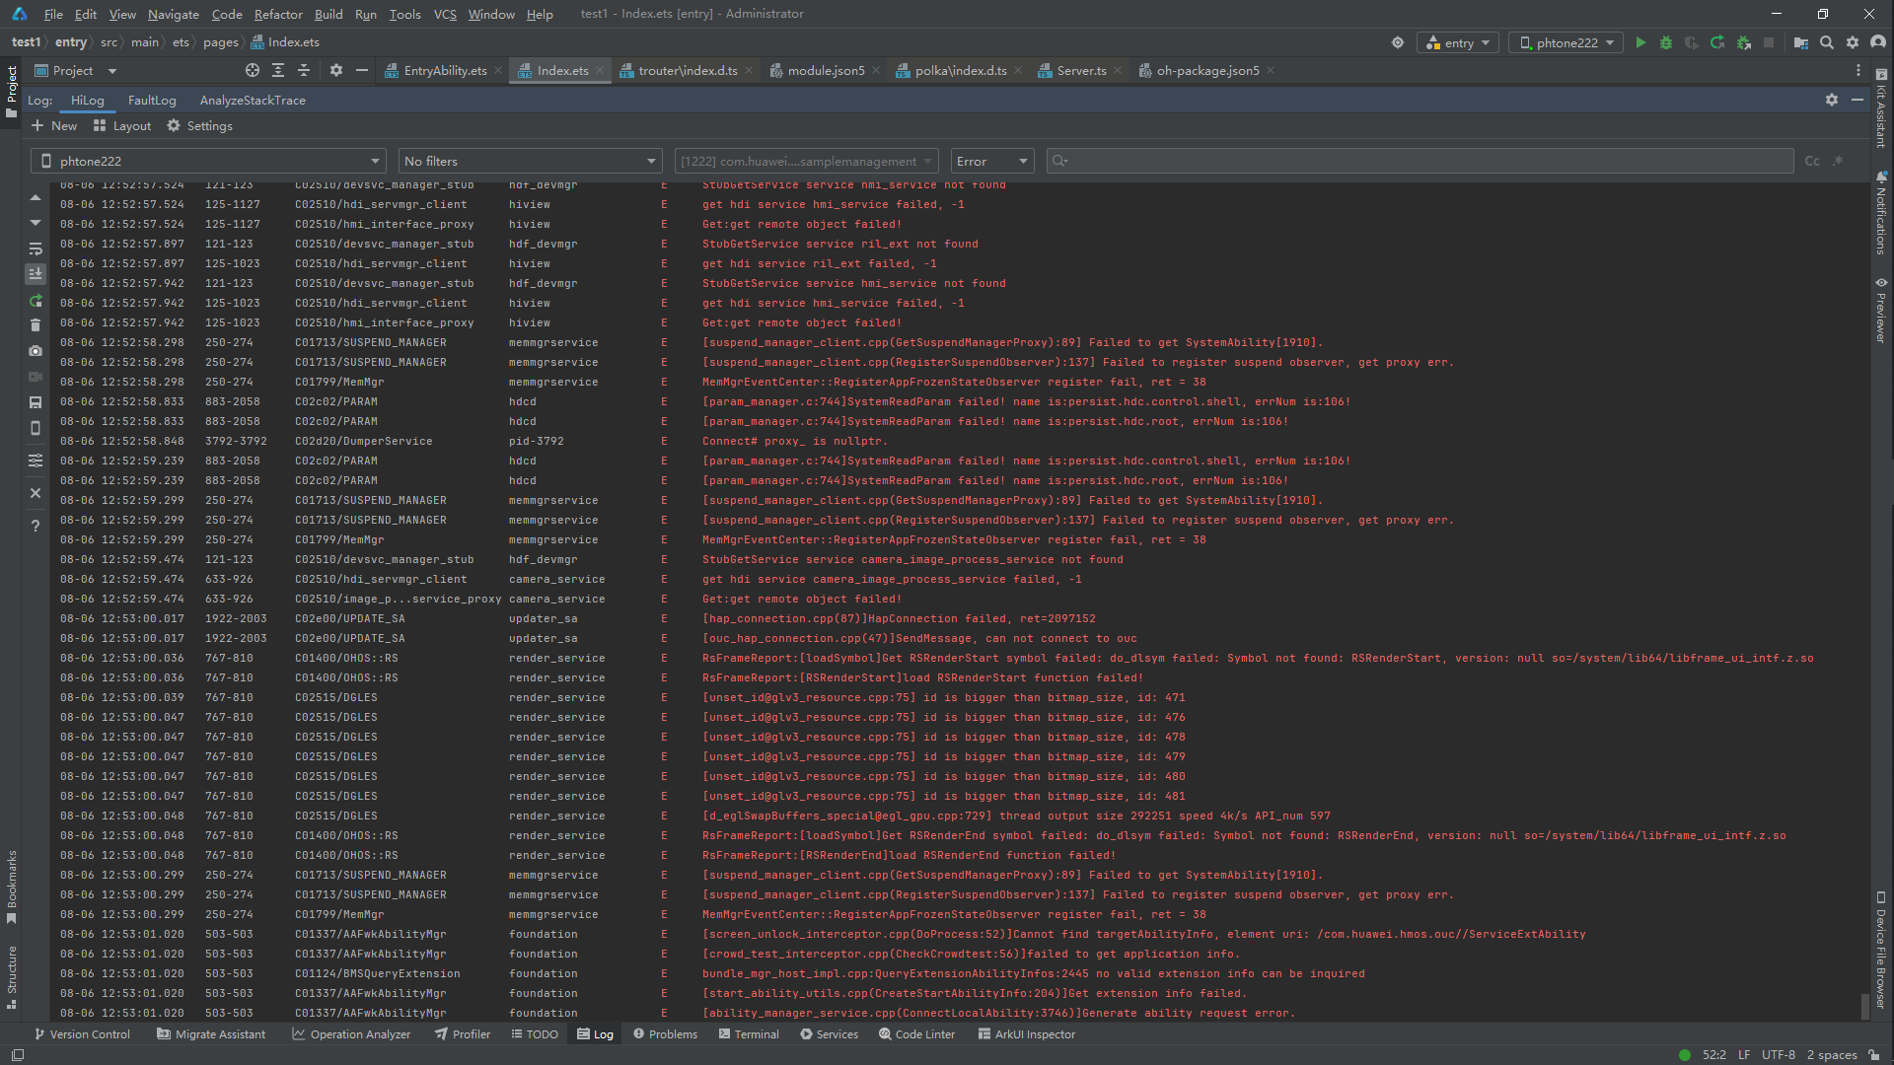Hide the Project pane with minus icon
Screen dimensions: 1894x1065
click(x=362, y=70)
